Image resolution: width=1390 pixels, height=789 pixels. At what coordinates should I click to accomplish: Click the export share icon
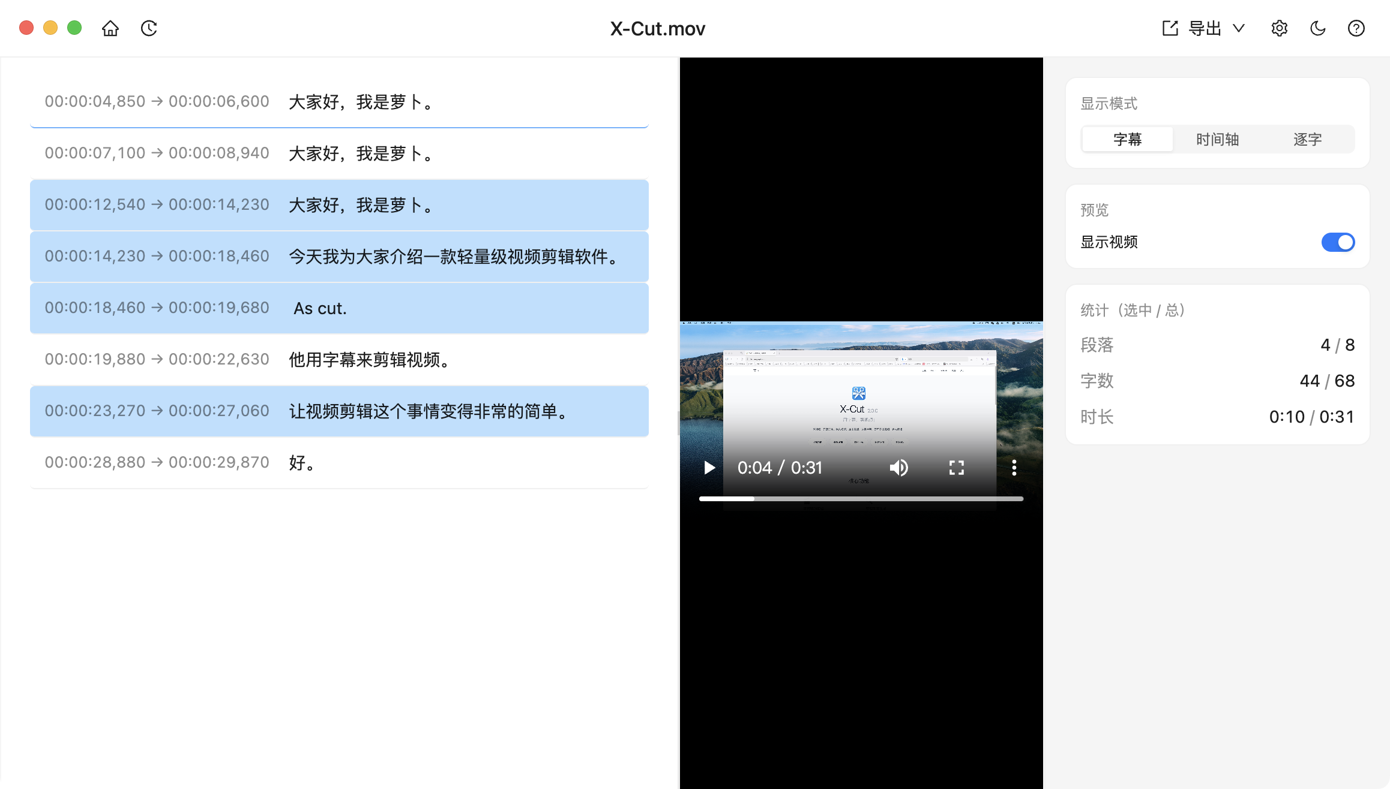click(x=1170, y=28)
